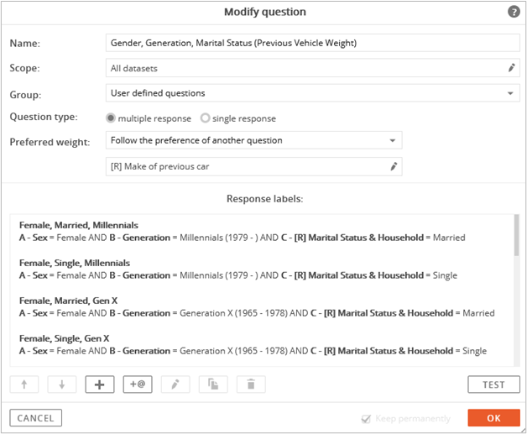Edit the Make of previous car reference
Image resolution: width=527 pixels, height=434 pixels.
[x=394, y=166]
